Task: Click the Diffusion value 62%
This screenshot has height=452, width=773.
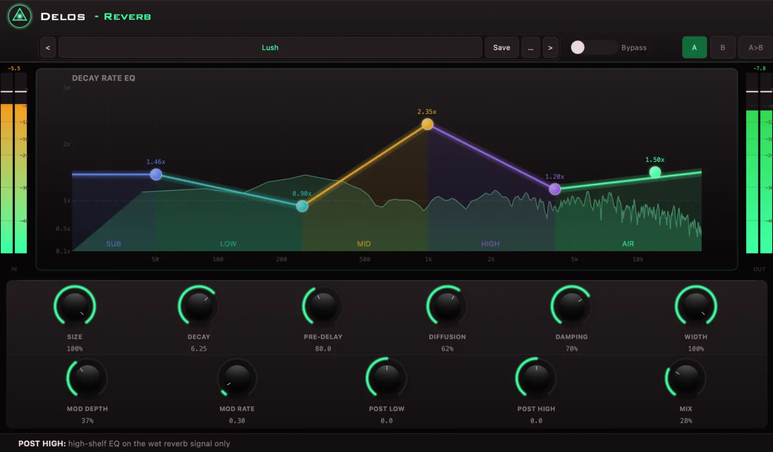Action: point(447,349)
